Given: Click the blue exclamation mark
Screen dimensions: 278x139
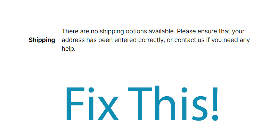Looking at the screenshot, I should 215,104.
